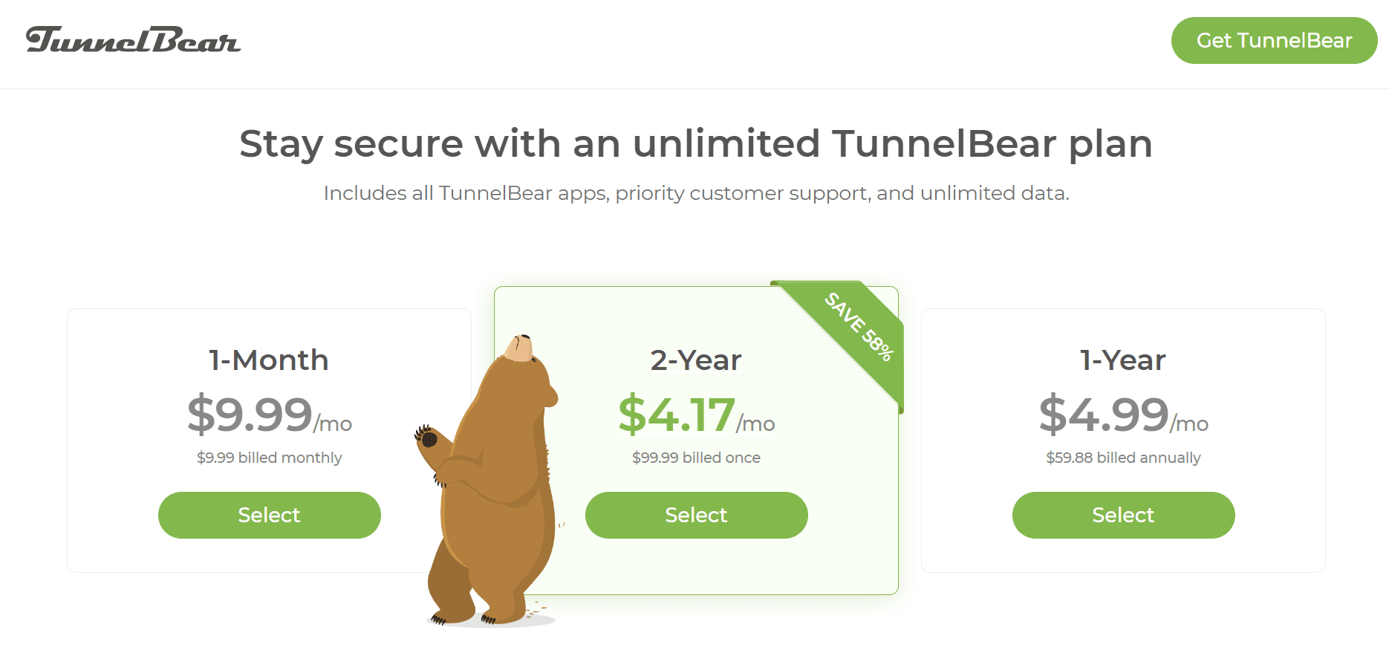Click the TunnelBear logo
Screen dimensions: 1389x656
tap(134, 40)
